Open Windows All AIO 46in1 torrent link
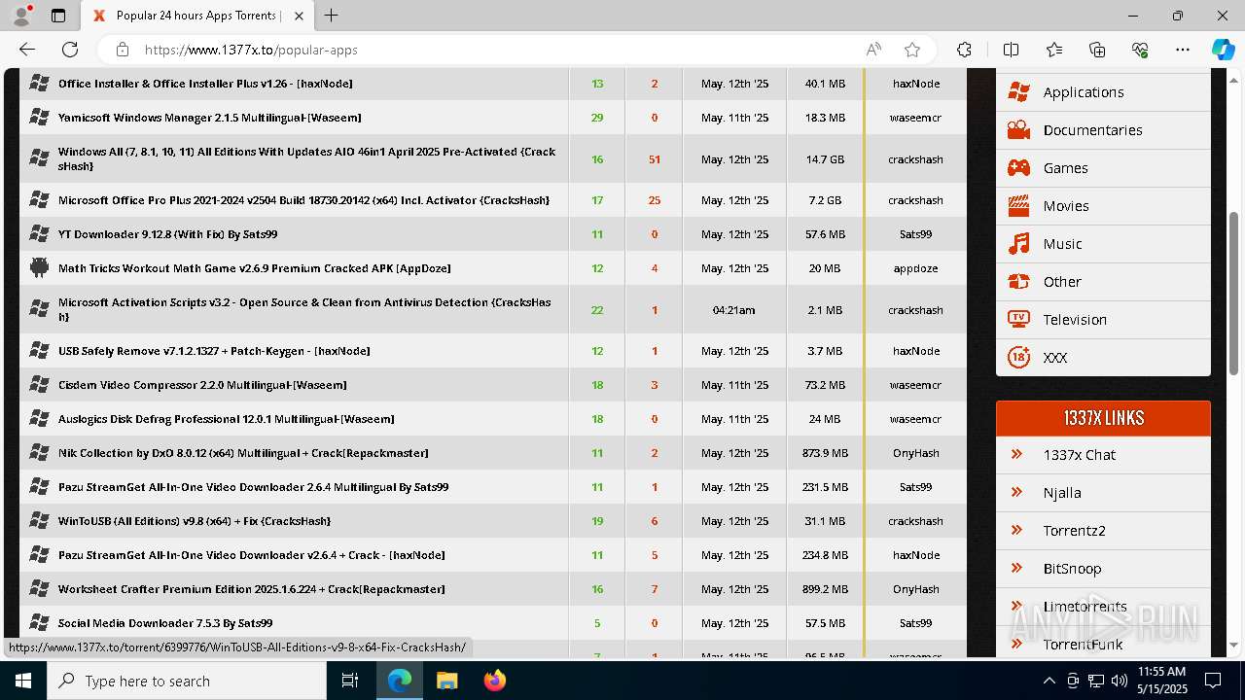Screen dimensions: 1245x700 pos(306,159)
